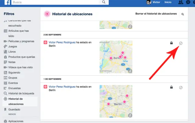The height and width of the screenshot is (123, 195).
Task: Click search icon in location history header
Action: coord(183,14)
